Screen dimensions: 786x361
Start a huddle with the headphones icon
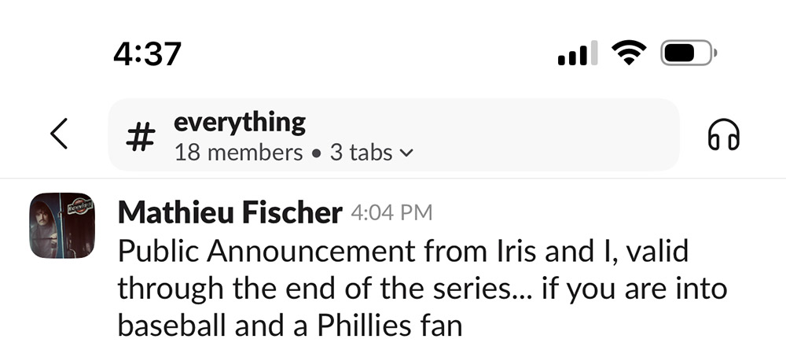tap(724, 136)
